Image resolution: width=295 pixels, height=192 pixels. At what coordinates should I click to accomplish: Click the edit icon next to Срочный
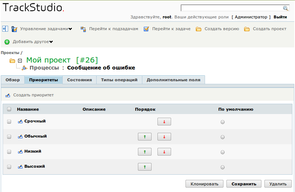coord(20,121)
